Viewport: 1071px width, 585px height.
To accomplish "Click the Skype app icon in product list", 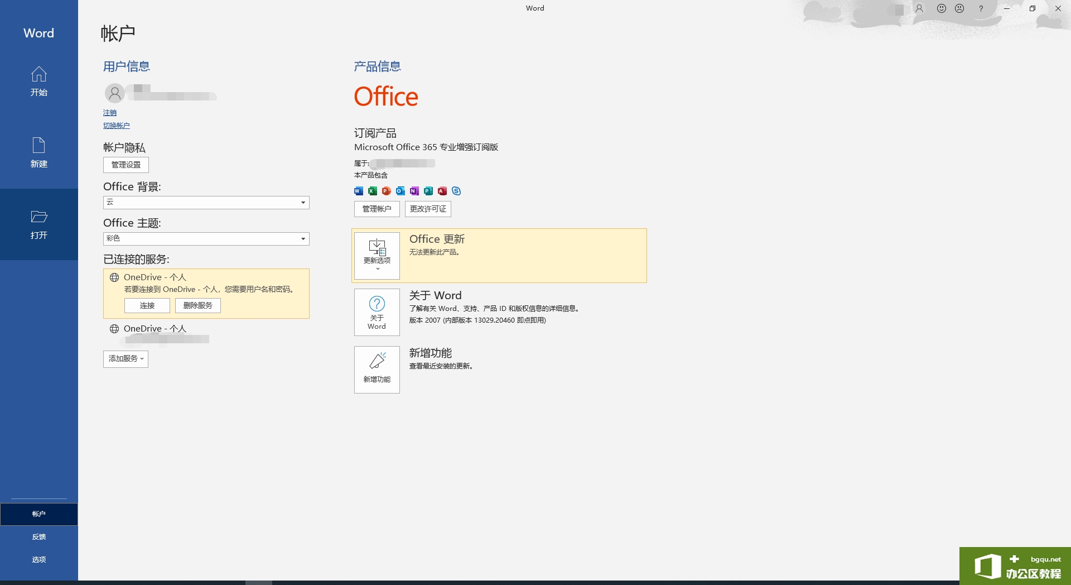I will tap(456, 191).
